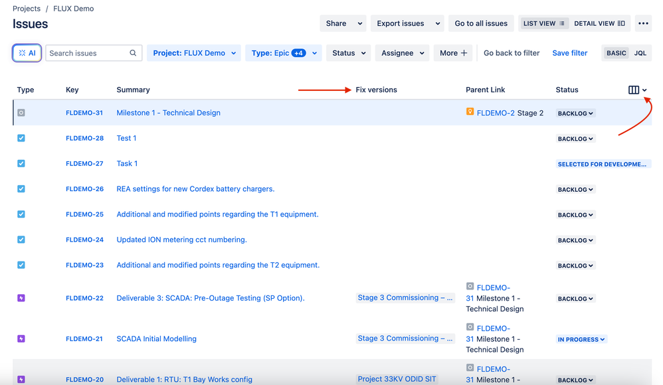Sort by the Type column header
The width and height of the screenshot is (663, 385).
click(x=25, y=90)
